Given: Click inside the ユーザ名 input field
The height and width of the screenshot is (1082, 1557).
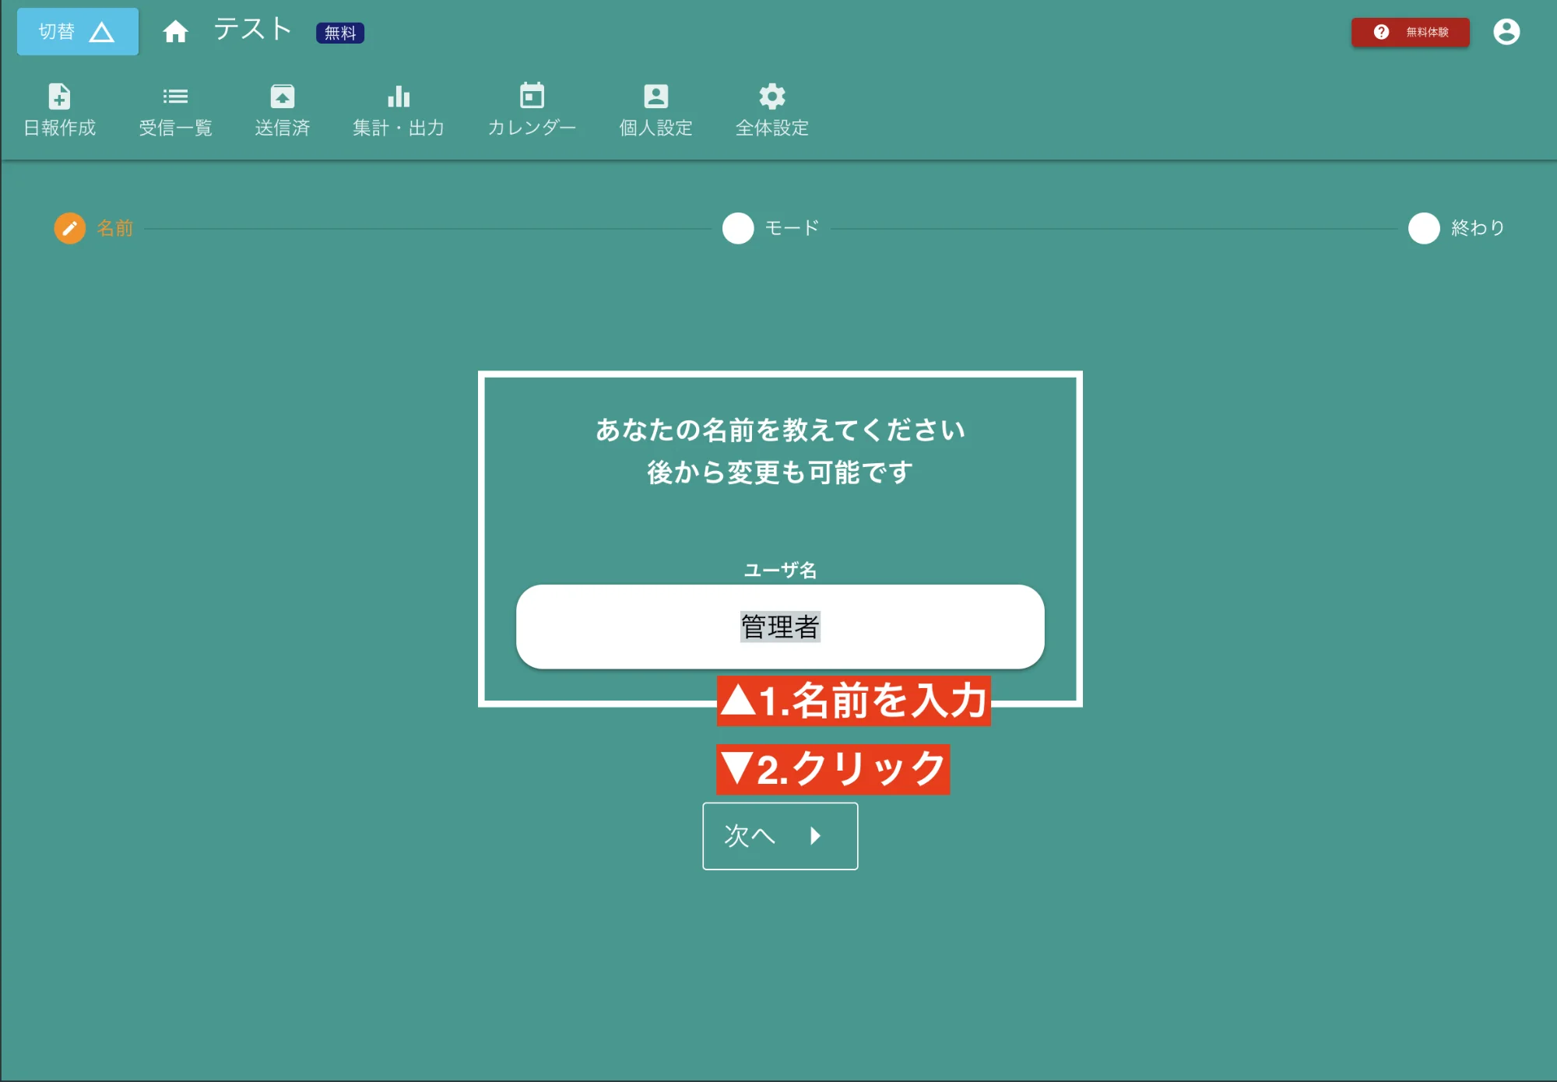Looking at the screenshot, I should 779,627.
